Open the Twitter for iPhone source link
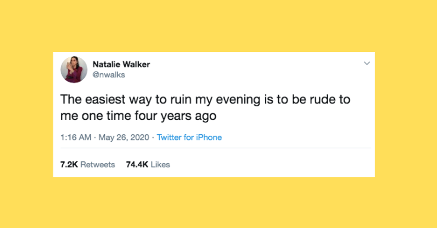437x228 pixels. (189, 137)
